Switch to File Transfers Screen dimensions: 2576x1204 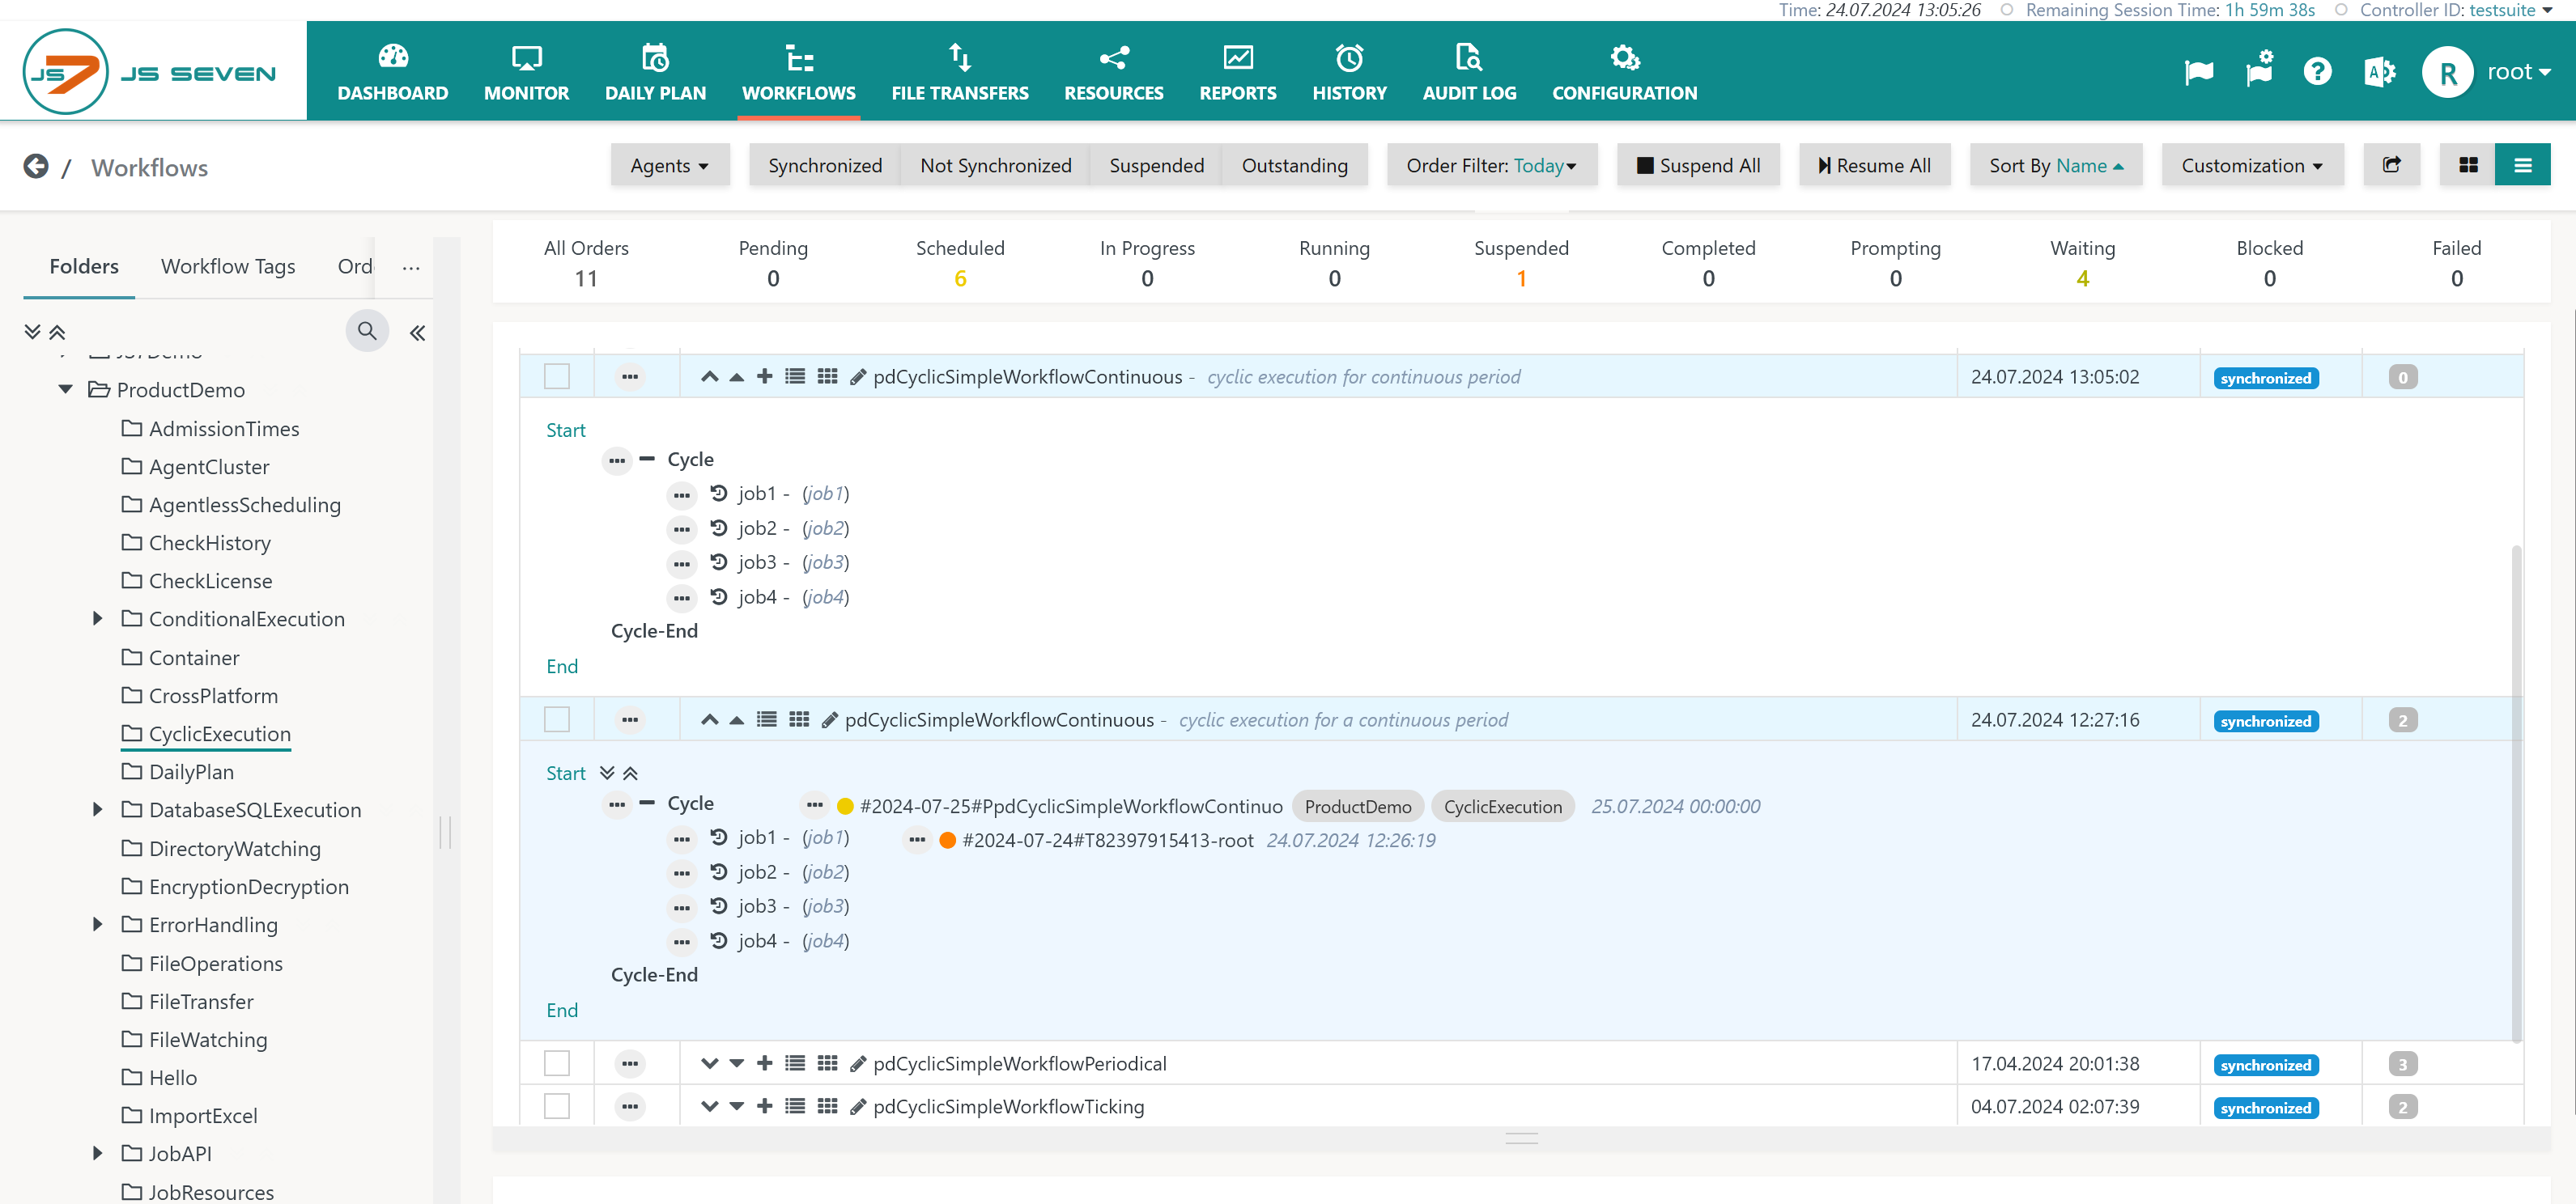point(959,72)
